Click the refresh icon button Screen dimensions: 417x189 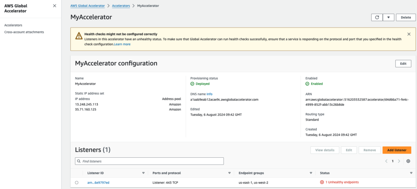[377, 17]
